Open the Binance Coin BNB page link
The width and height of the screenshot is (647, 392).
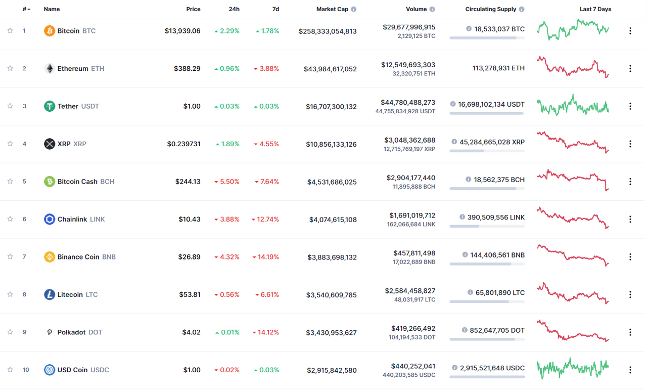[x=86, y=257]
